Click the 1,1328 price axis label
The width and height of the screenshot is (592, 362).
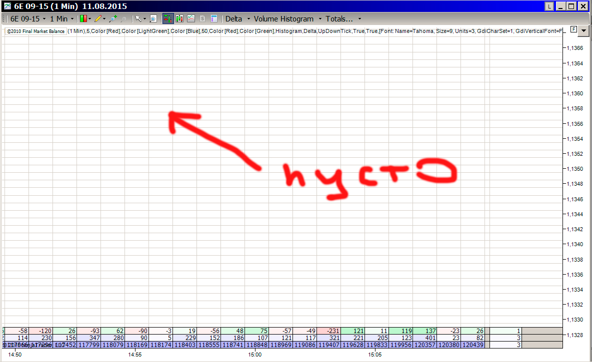click(x=574, y=335)
